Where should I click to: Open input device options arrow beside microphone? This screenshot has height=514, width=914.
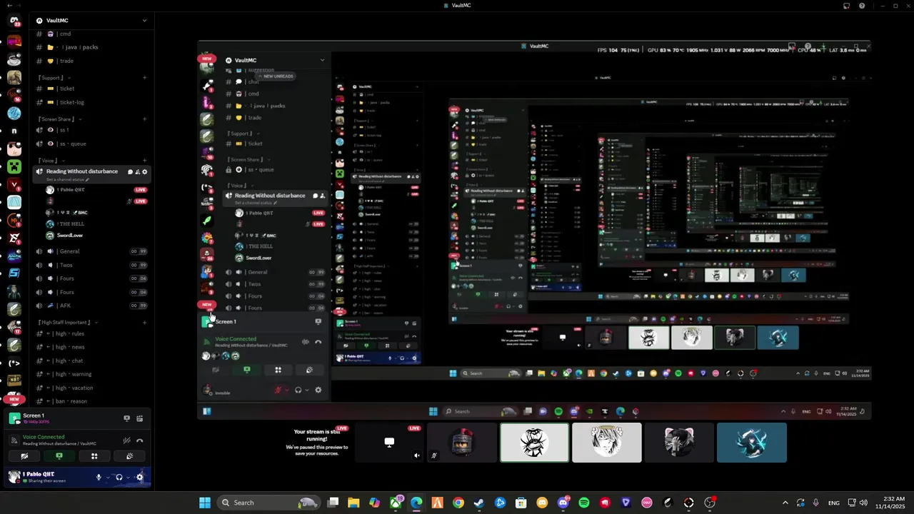click(108, 477)
